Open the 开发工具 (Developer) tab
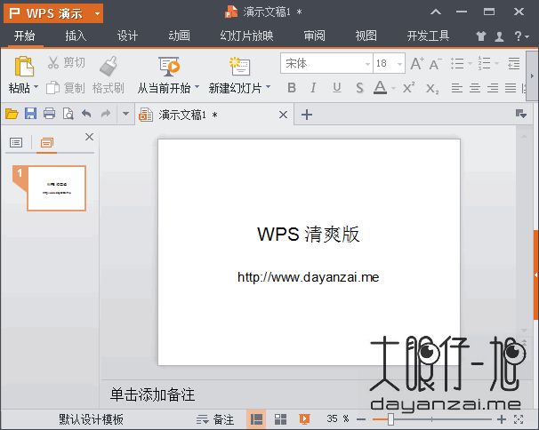 pyautogui.click(x=428, y=36)
